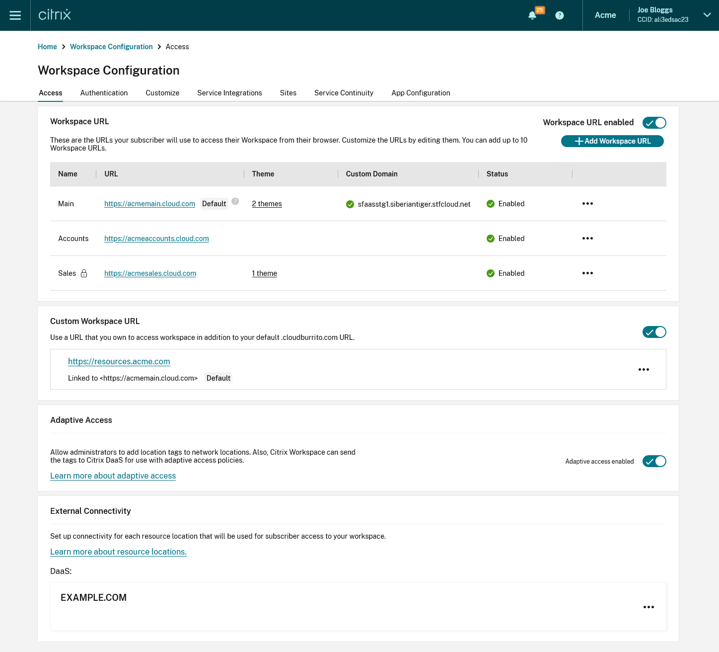Click the lock icon next to Sales
The width and height of the screenshot is (719, 652).
(83, 273)
